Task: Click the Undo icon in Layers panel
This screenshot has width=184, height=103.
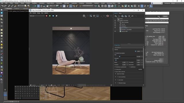Action: tap(133, 16)
